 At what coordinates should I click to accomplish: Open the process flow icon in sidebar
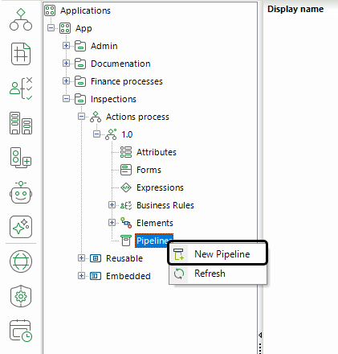click(21, 19)
